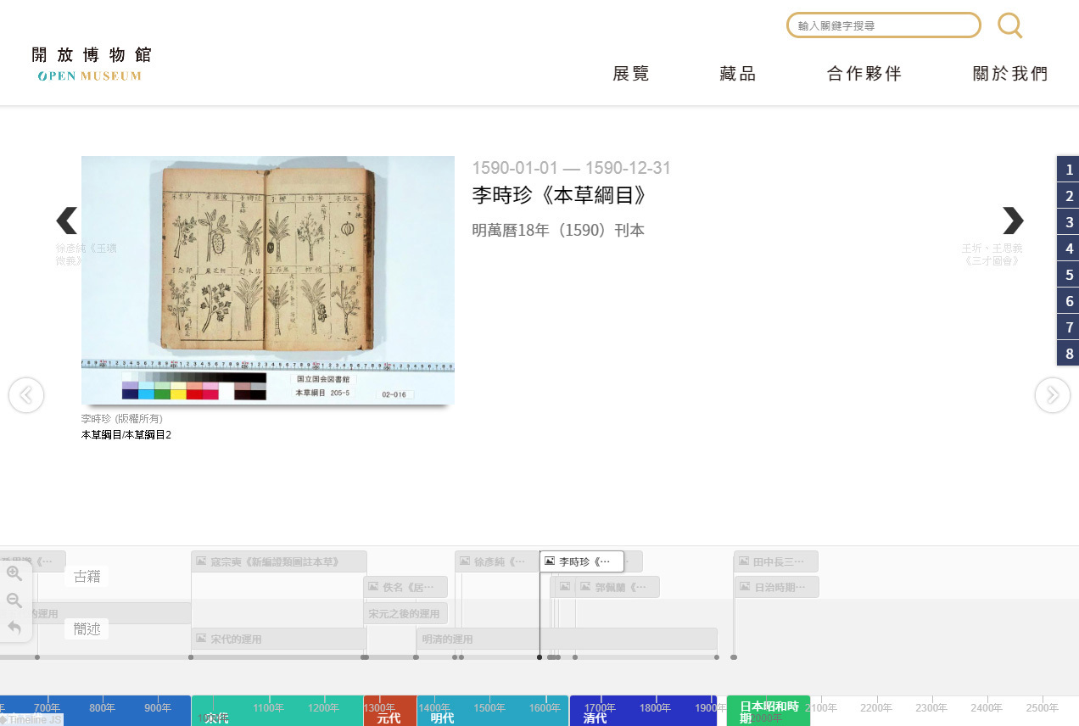Go to previous slide with black chevron
Screen dimensions: 1079x726
pos(66,221)
